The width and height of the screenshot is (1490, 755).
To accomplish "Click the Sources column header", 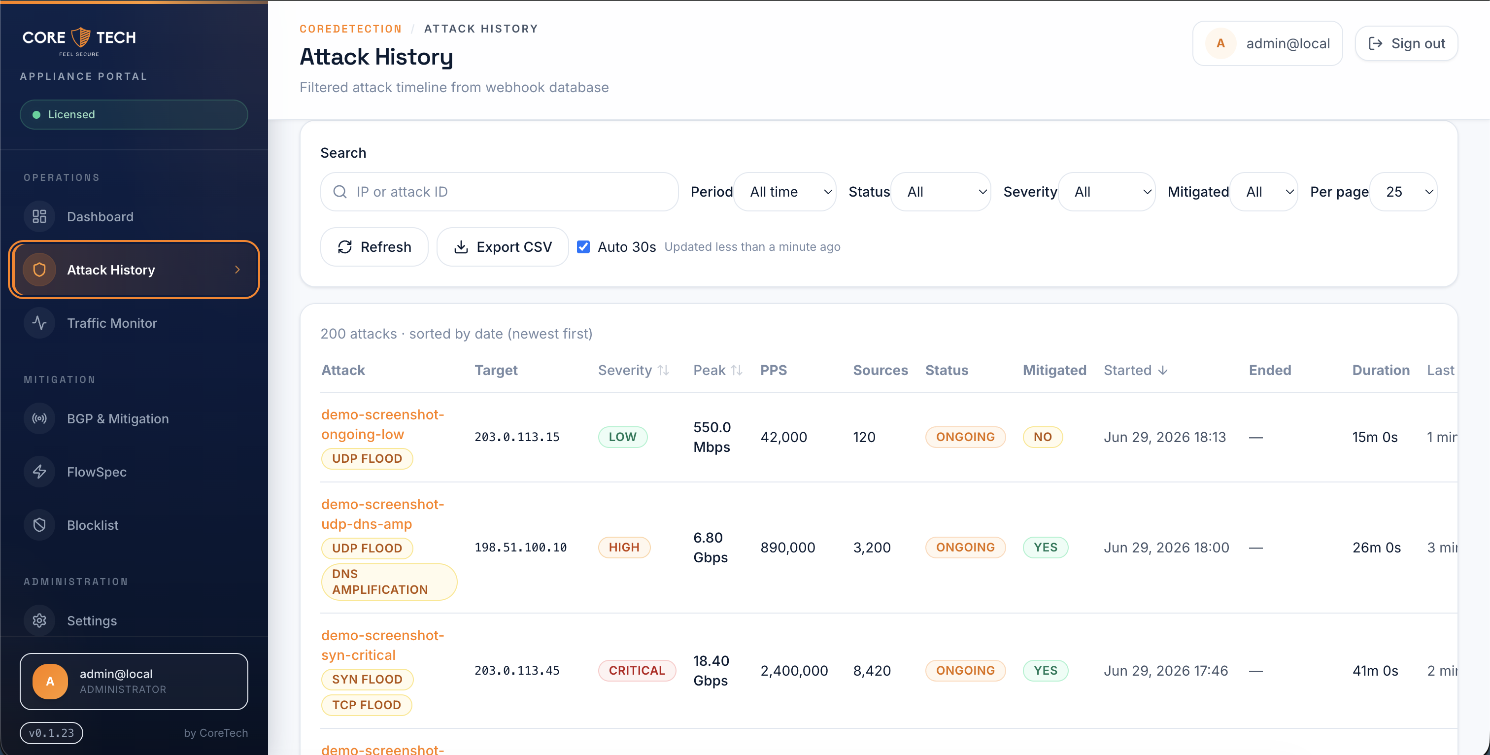I will [x=880, y=370].
